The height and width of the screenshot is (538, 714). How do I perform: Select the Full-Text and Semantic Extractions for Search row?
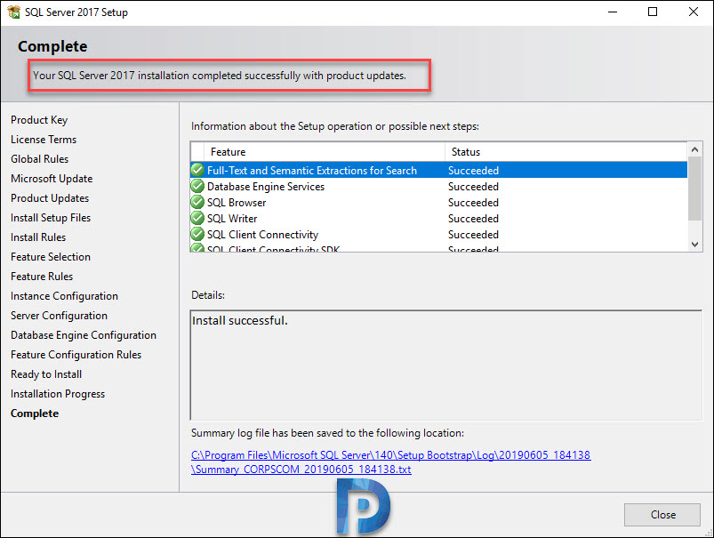point(439,170)
